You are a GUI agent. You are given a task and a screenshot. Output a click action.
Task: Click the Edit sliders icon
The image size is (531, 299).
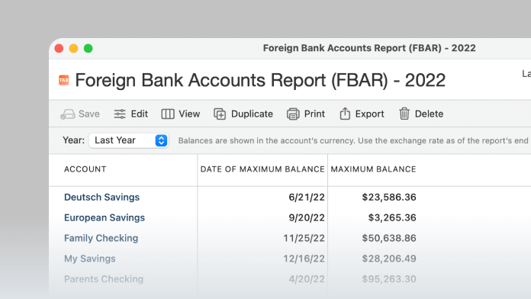click(120, 114)
